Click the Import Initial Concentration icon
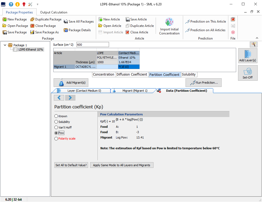Viewport: 262px width, 202px height. click(x=169, y=22)
